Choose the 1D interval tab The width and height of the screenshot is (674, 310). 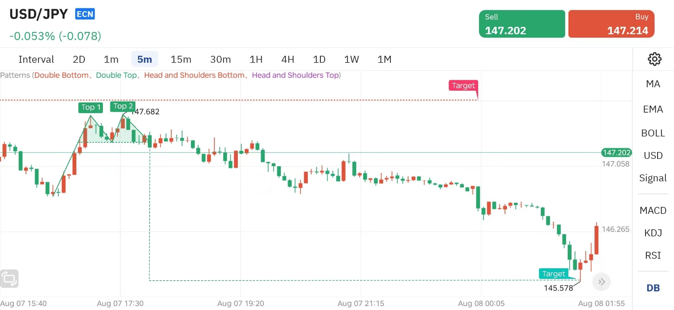tap(319, 59)
